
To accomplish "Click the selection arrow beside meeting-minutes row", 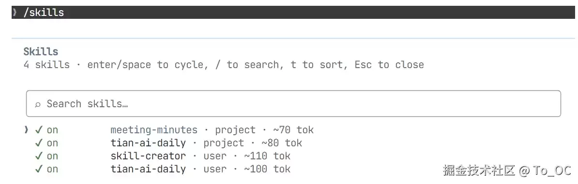I will point(26,130).
